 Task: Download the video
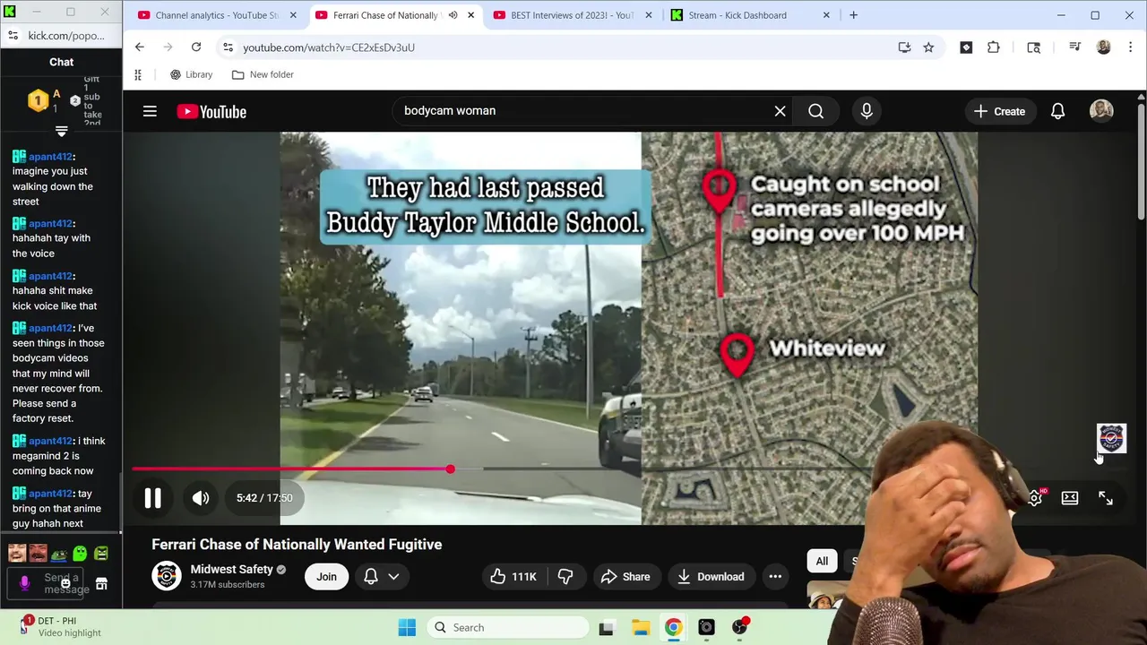coord(711,577)
